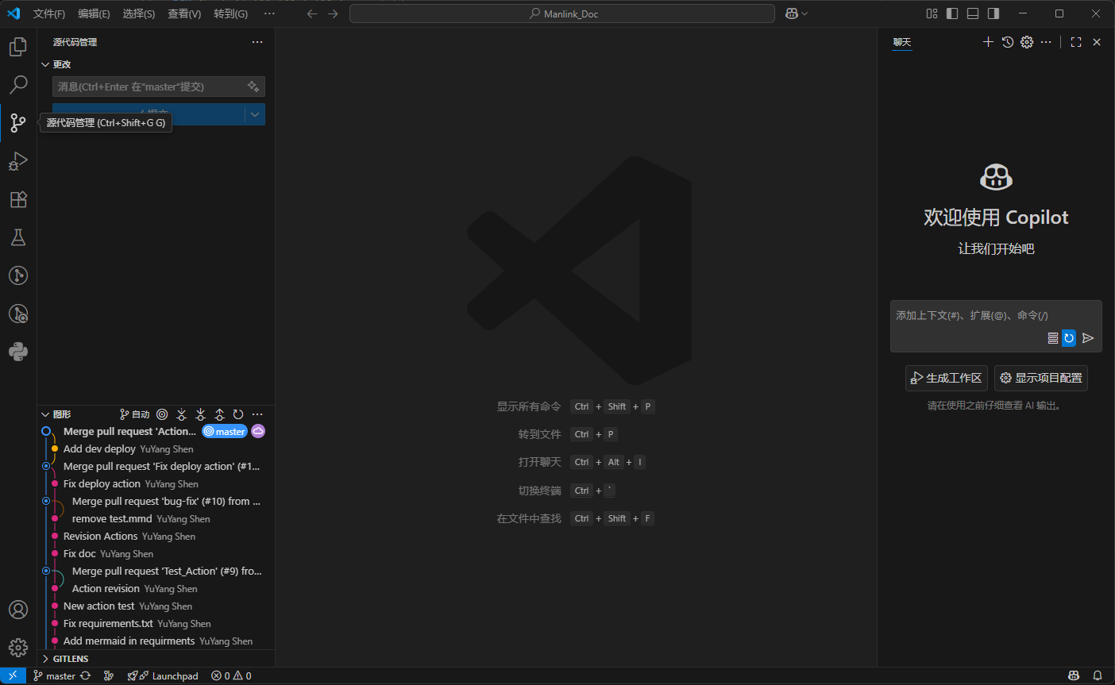Viewport: 1115px width, 685px height.
Task: Open notifications bell in status bar
Action: pos(1098,675)
